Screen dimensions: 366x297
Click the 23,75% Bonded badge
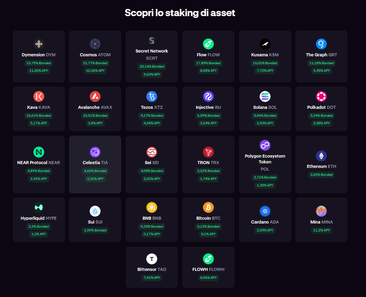point(39,63)
